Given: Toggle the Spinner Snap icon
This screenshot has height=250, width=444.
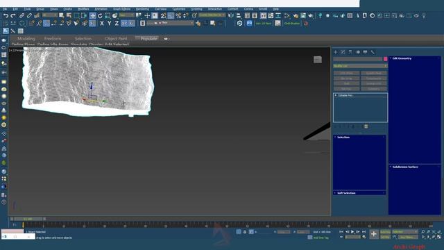Looking at the screenshot, I should tap(185, 16).
